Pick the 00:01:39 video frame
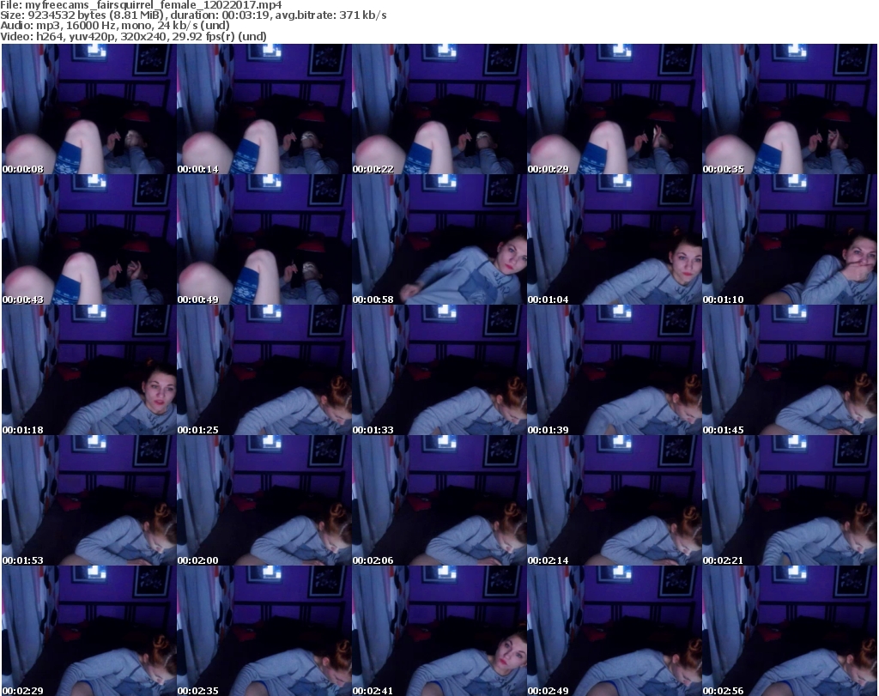The height and width of the screenshot is (696, 879). coord(614,370)
